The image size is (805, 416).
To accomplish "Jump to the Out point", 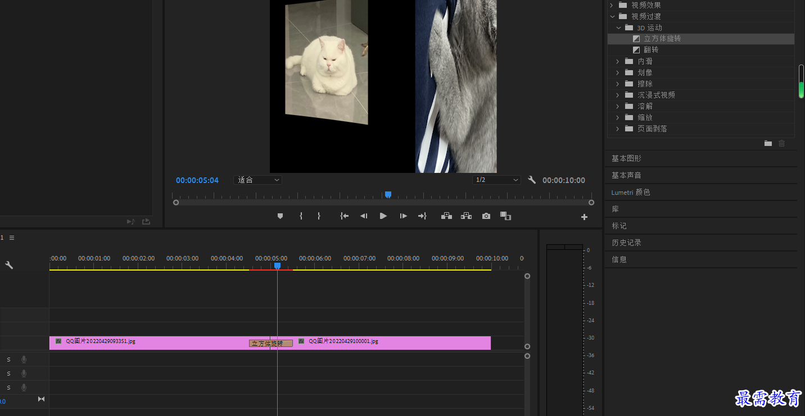I will click(x=422, y=216).
